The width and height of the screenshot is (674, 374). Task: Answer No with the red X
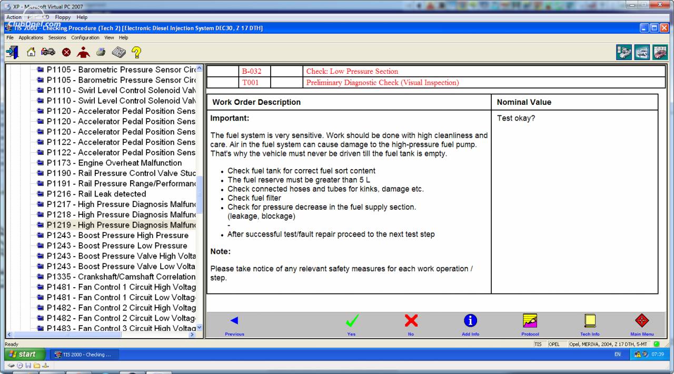pyautogui.click(x=411, y=324)
